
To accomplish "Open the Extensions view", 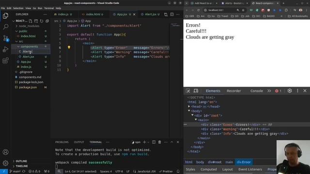I will click(x=5, y=60).
